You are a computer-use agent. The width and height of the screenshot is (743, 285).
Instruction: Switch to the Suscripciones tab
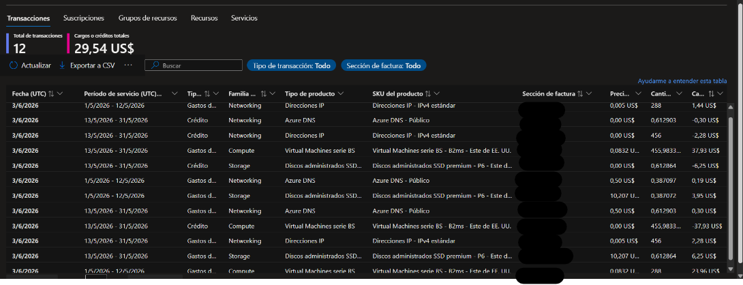tap(84, 18)
